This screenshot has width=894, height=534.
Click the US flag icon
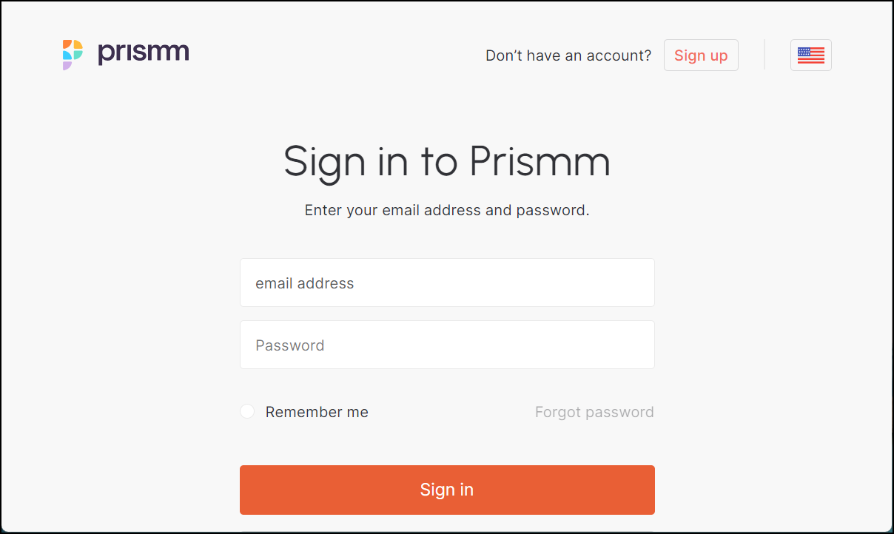click(x=811, y=55)
